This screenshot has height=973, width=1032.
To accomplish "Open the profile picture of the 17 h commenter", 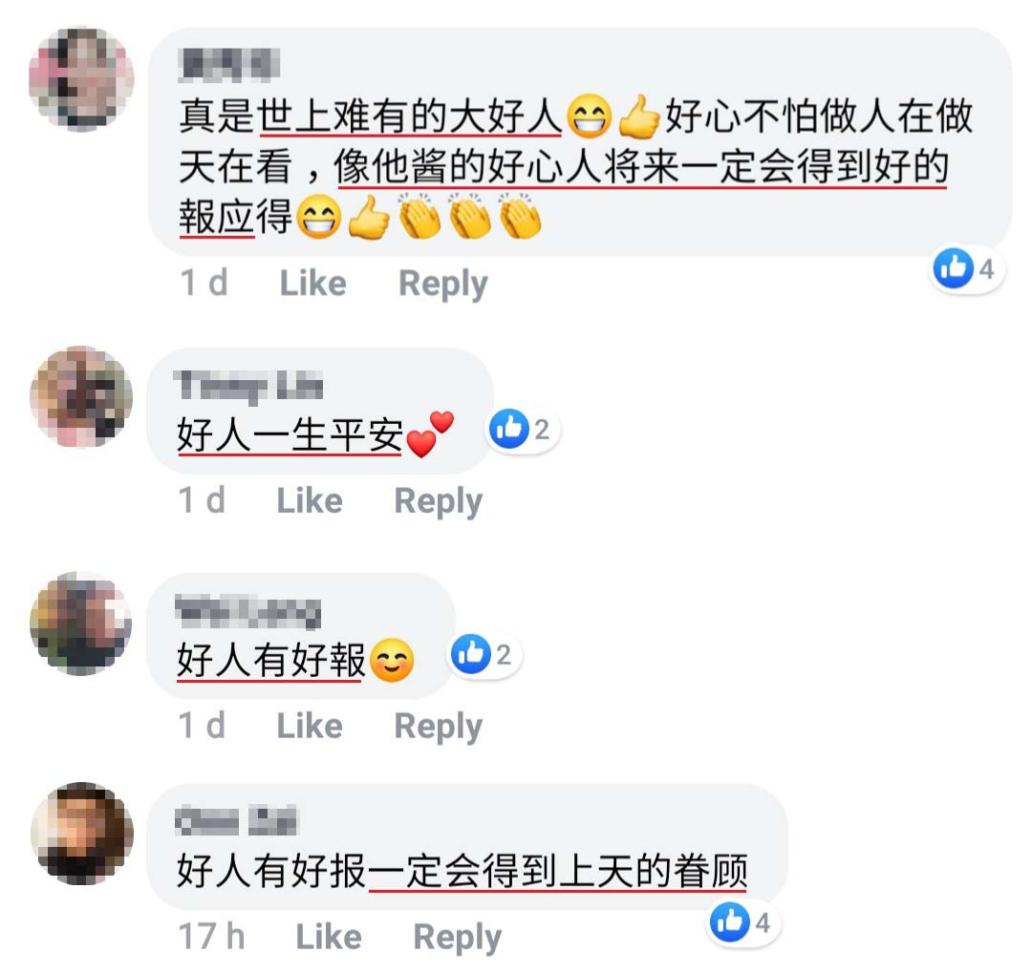I will click(82, 834).
